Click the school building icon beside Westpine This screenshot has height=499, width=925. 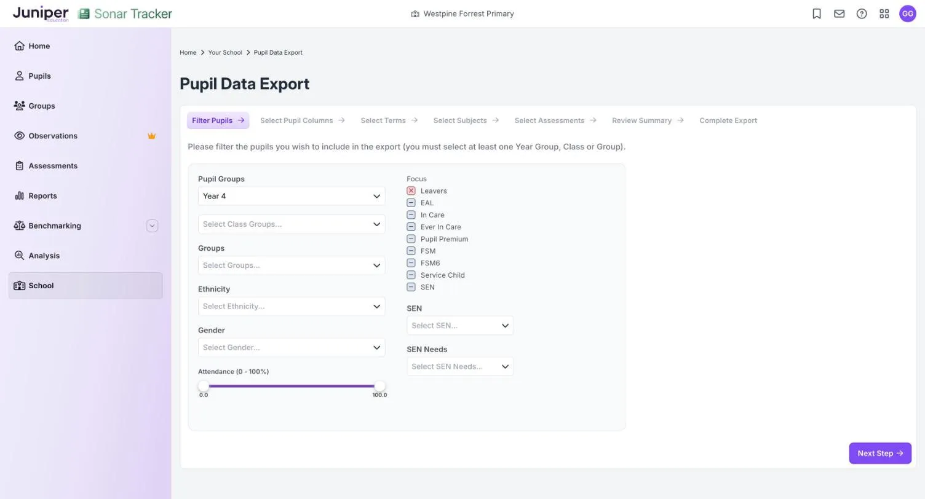pos(415,14)
